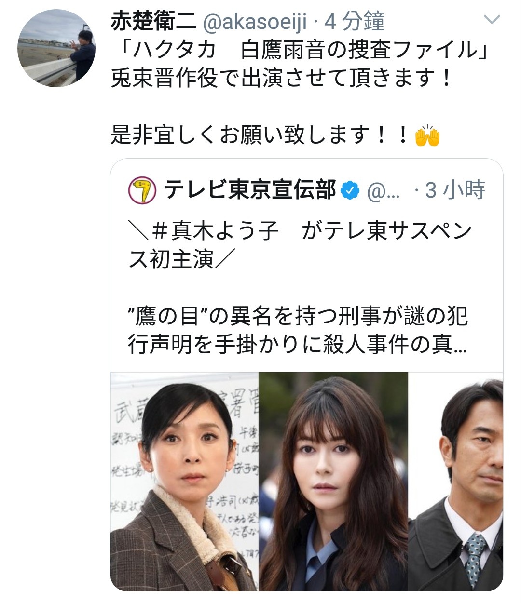The image size is (521, 603).
Task: Open photo of woman in plaid coat
Action: [184, 482]
